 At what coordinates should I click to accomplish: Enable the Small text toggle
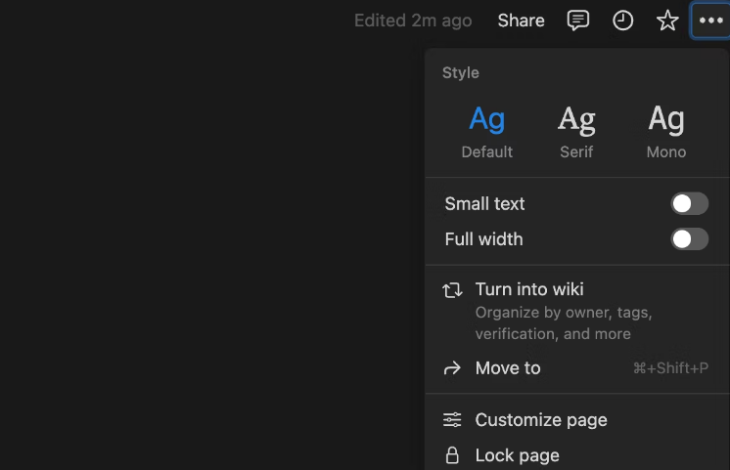[689, 203]
